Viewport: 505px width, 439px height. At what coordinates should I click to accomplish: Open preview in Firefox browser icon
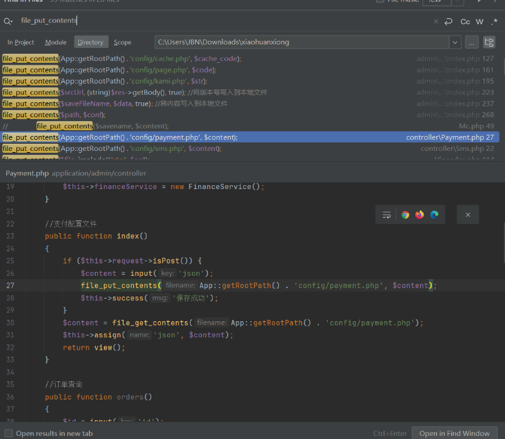[420, 215]
